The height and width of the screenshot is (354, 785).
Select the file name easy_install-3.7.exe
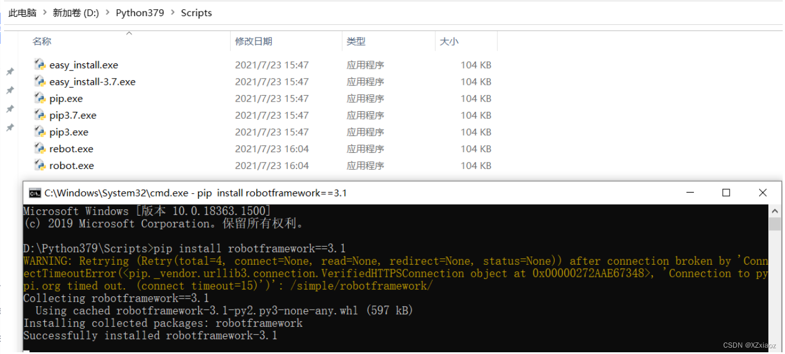pos(92,82)
